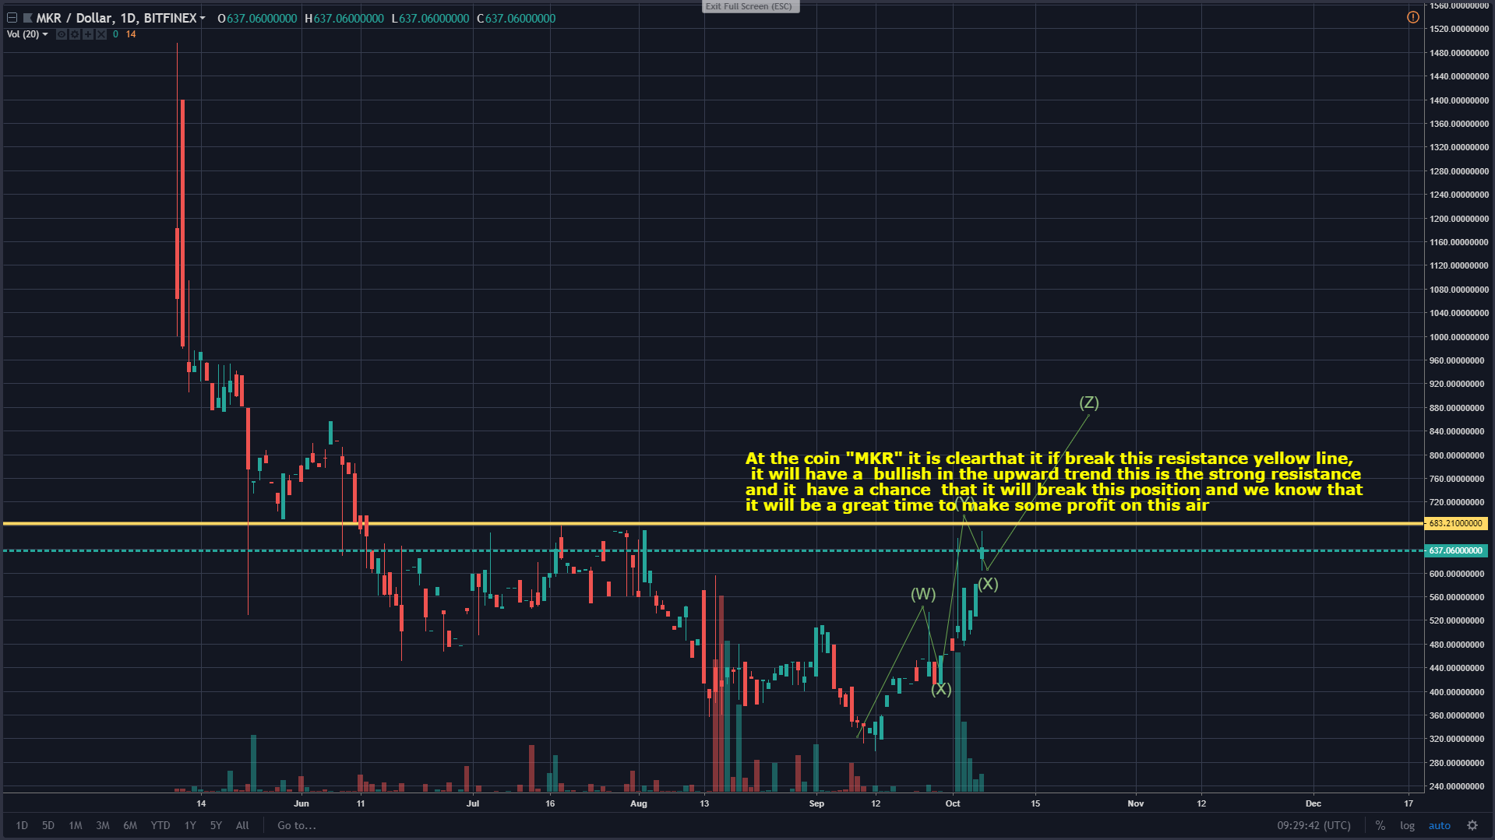This screenshot has height=840, width=1495.
Task: Select the 1D time range
Action: (22, 825)
